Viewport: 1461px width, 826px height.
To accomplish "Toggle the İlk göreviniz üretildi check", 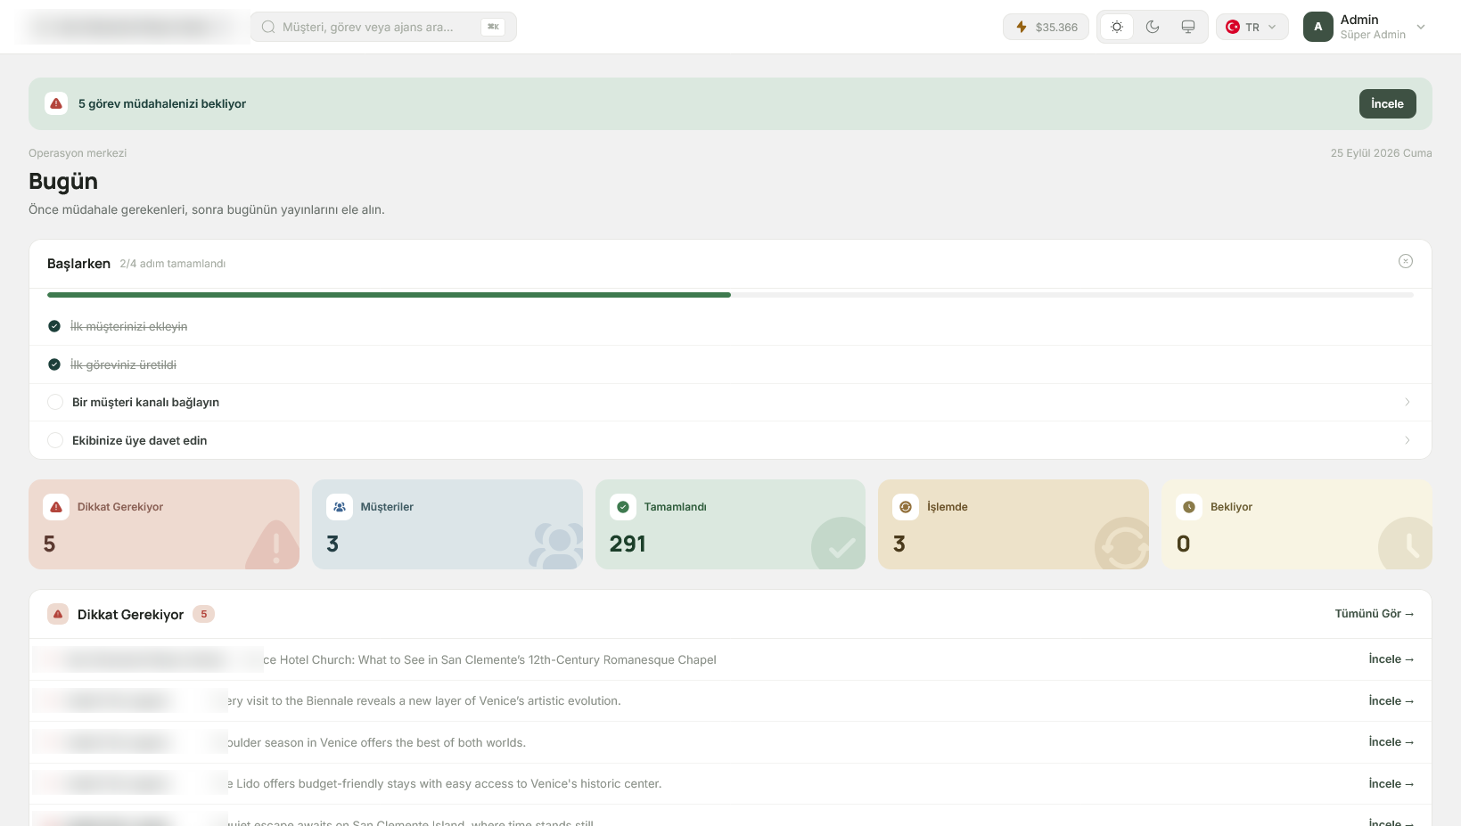I will [x=54, y=364].
